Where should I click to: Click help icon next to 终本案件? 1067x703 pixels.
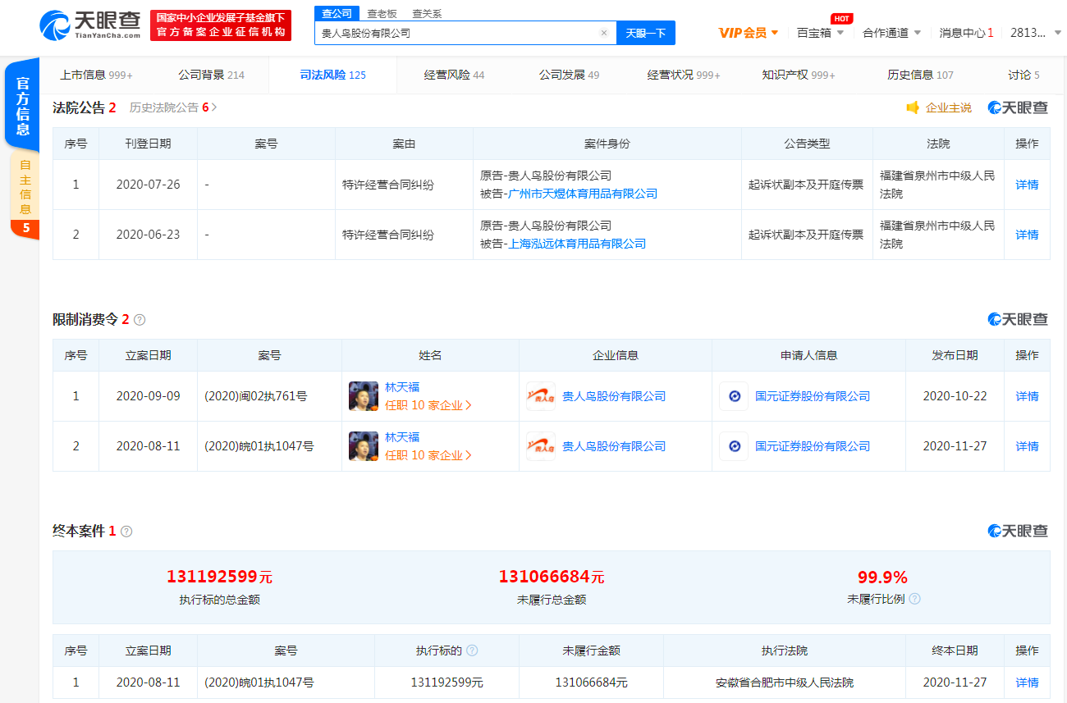pyautogui.click(x=126, y=532)
